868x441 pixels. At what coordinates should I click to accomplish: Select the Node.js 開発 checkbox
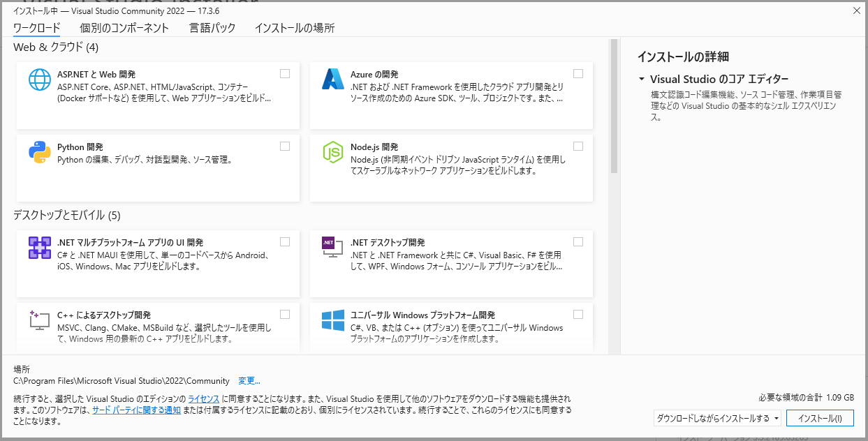point(578,146)
